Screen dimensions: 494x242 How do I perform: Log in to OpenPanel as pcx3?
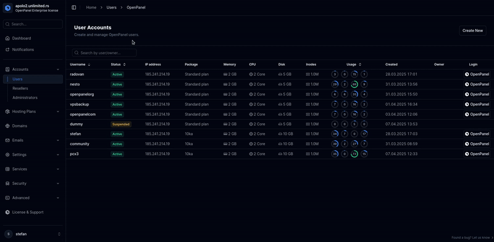tap(477, 154)
